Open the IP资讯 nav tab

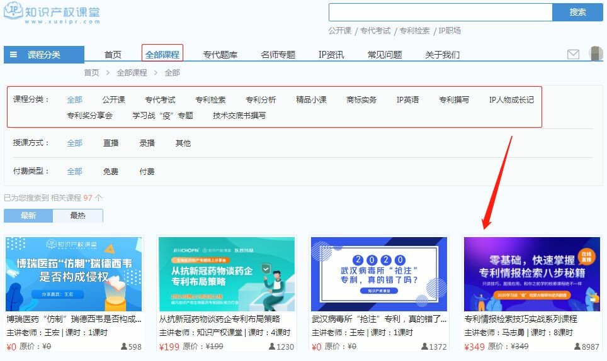pyautogui.click(x=331, y=55)
